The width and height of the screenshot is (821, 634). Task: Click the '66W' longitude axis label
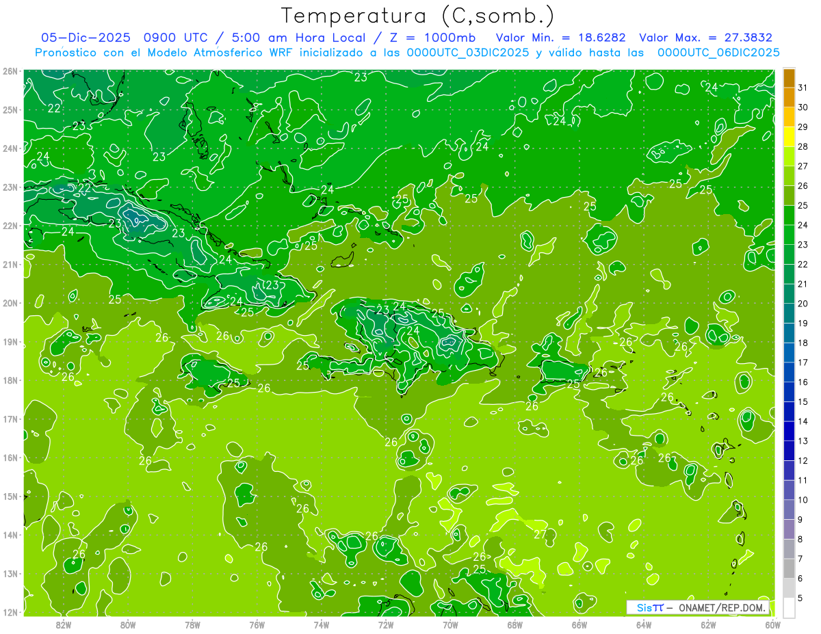click(579, 624)
